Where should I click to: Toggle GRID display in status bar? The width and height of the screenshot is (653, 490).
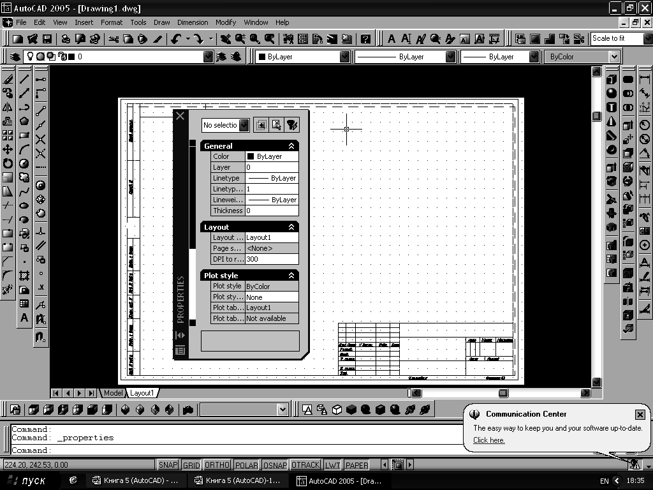pyautogui.click(x=191, y=464)
